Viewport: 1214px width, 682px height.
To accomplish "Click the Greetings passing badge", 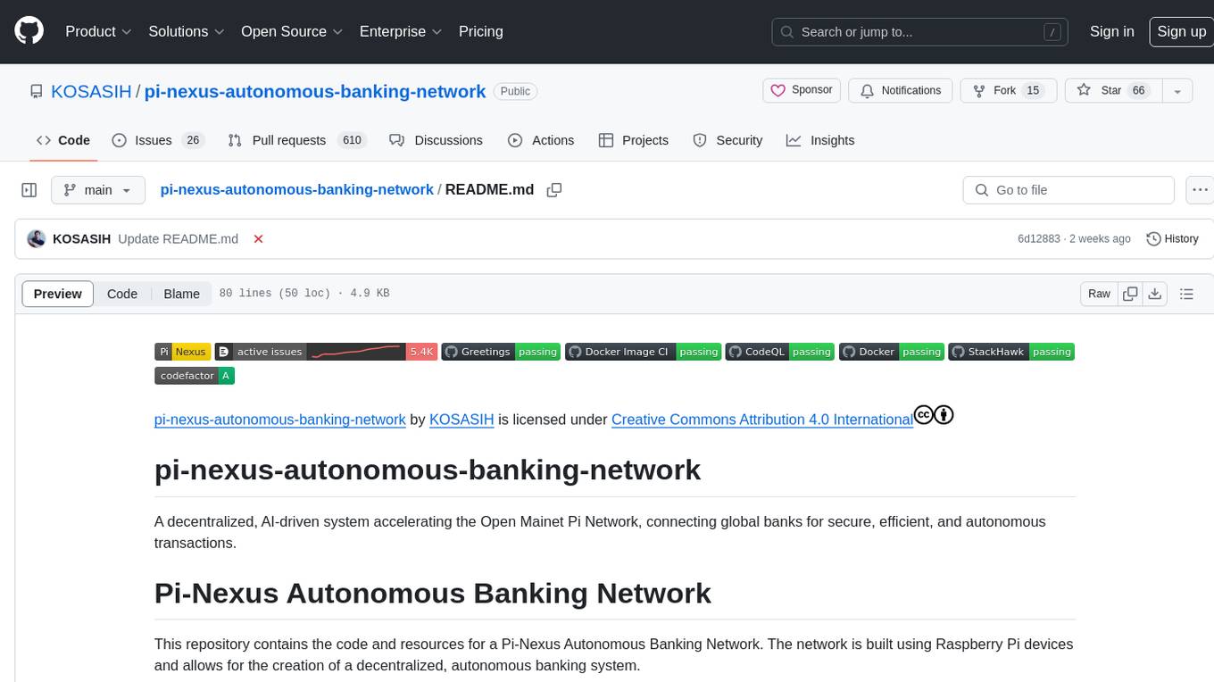I will 501,352.
